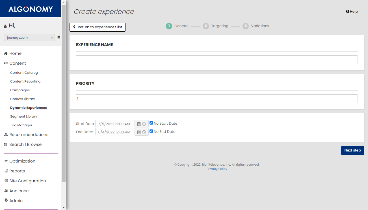The height and width of the screenshot is (210, 368).
Task: Click the step 1 General circle
Action: point(169,26)
